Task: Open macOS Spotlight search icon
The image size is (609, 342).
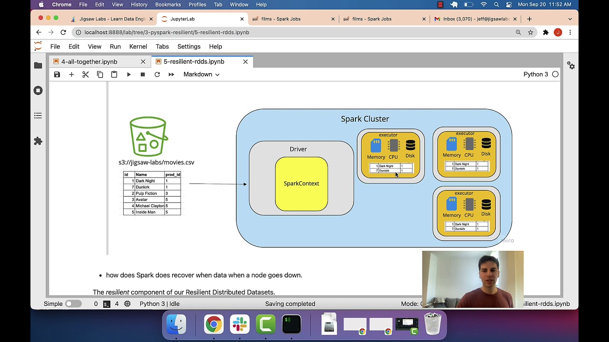Action: pyautogui.click(x=496, y=4)
